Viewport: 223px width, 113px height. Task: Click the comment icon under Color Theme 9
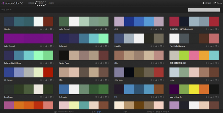pyautogui.click(x=106, y=29)
